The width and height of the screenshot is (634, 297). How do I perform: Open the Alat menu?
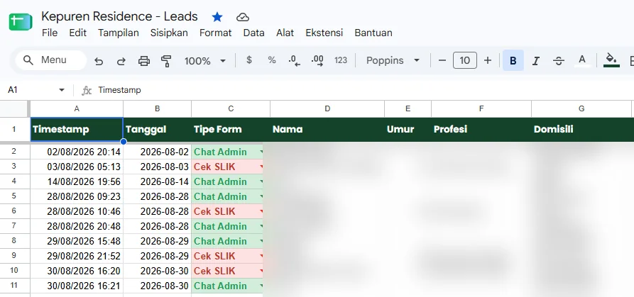285,33
